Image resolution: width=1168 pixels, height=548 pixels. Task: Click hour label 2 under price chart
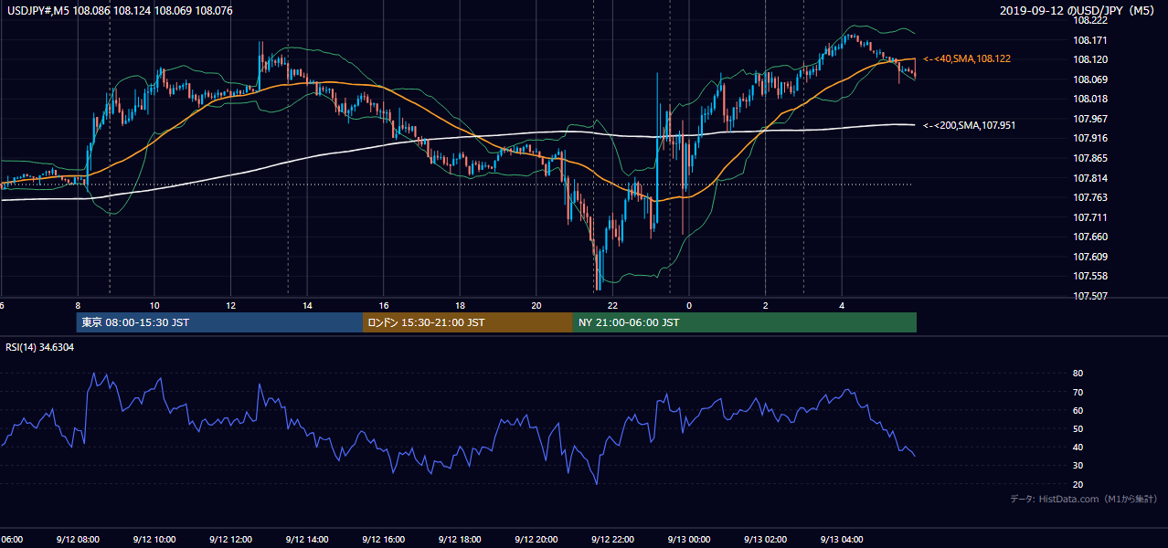click(x=766, y=306)
